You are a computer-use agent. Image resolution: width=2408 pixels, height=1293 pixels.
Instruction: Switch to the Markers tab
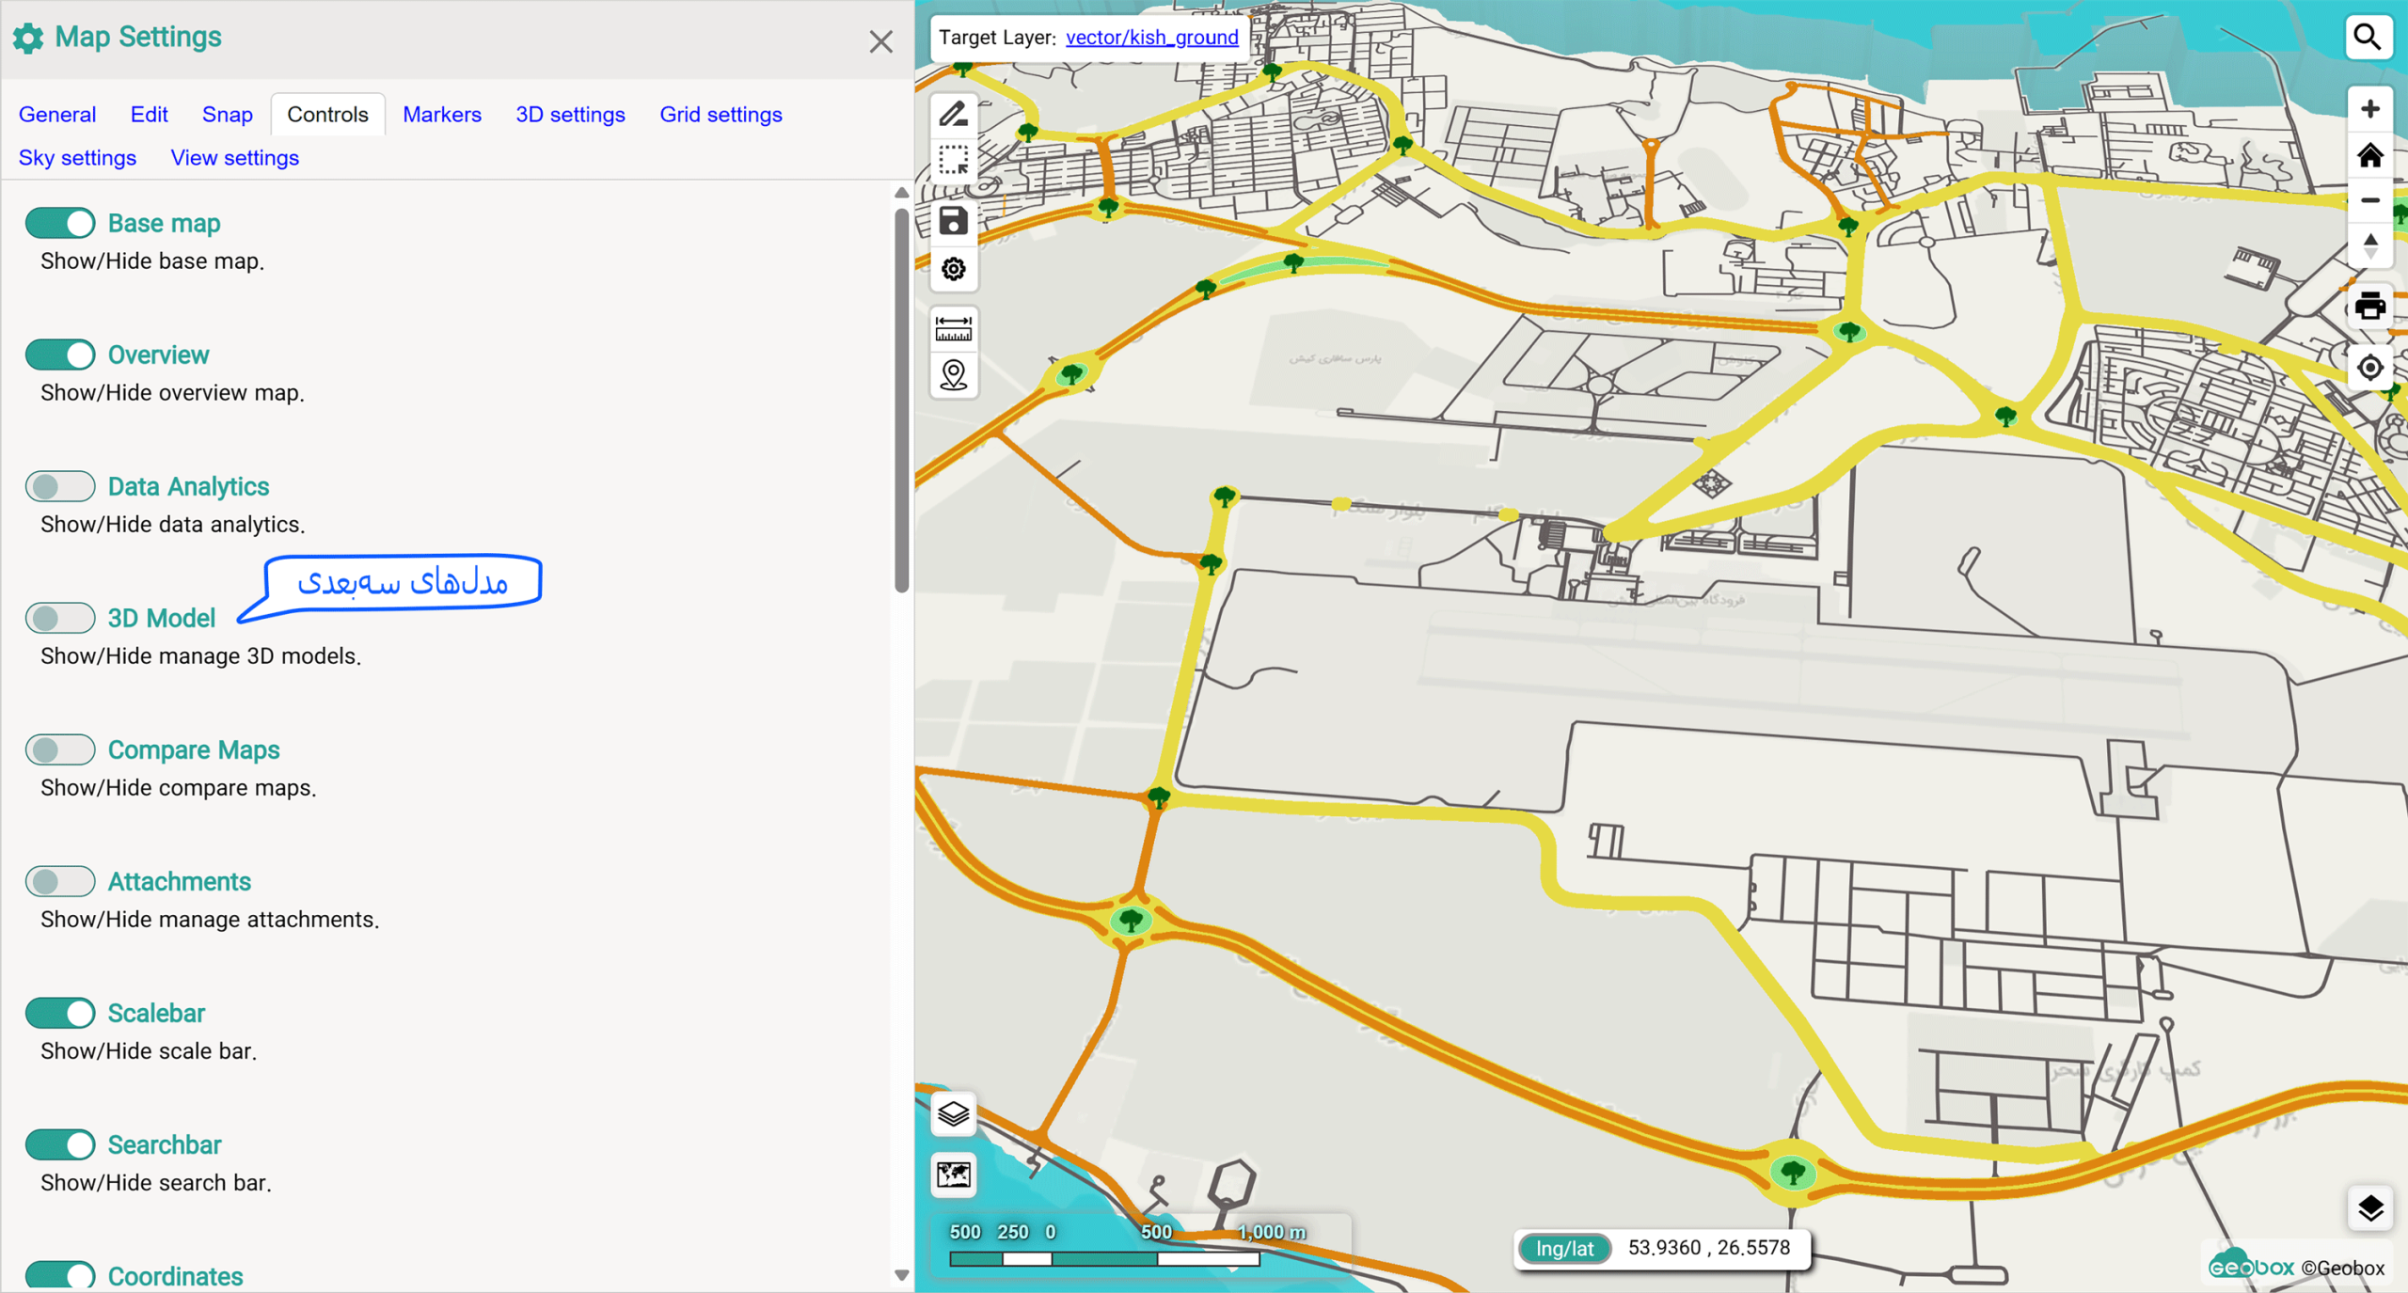(442, 115)
